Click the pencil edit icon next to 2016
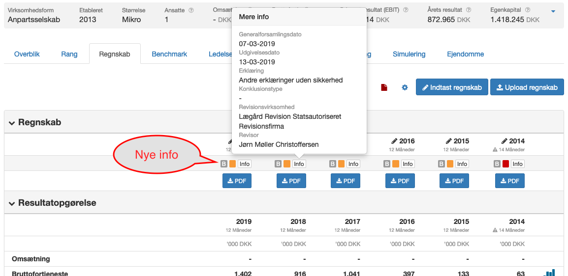 394,141
